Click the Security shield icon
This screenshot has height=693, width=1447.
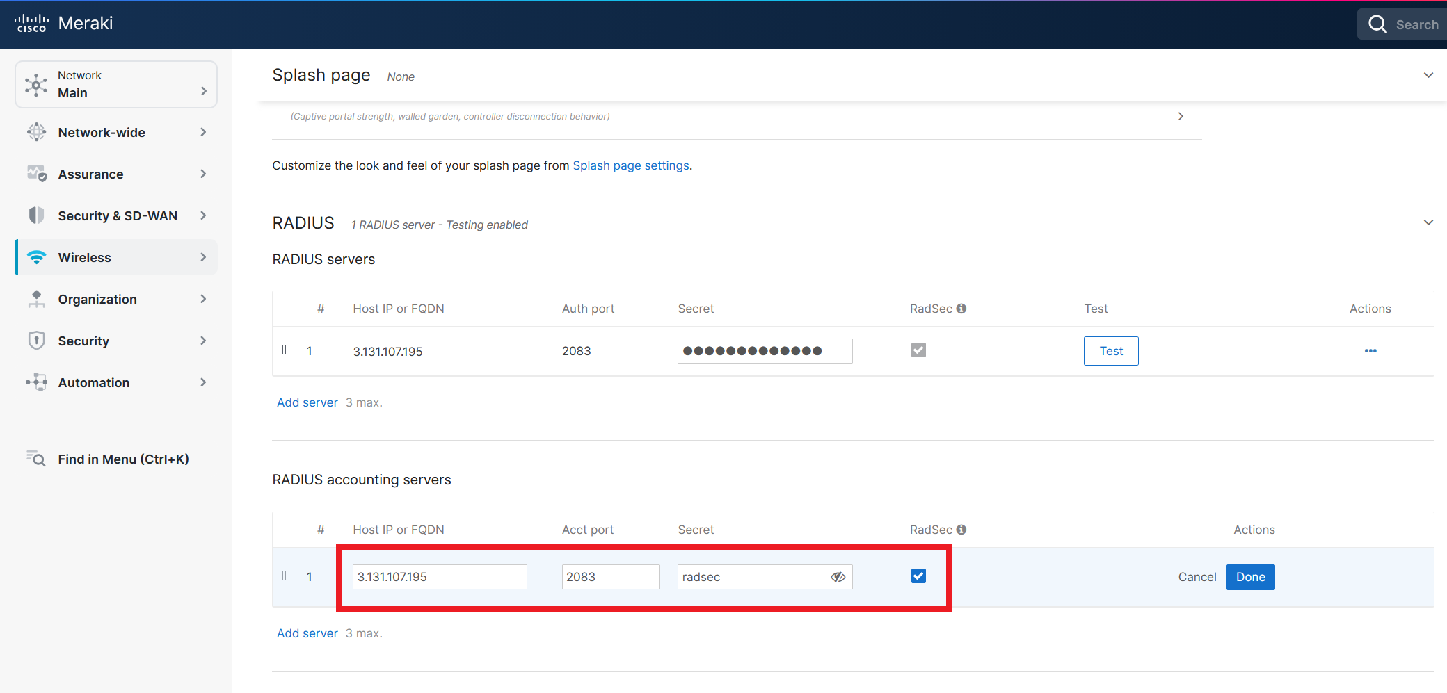(36, 341)
